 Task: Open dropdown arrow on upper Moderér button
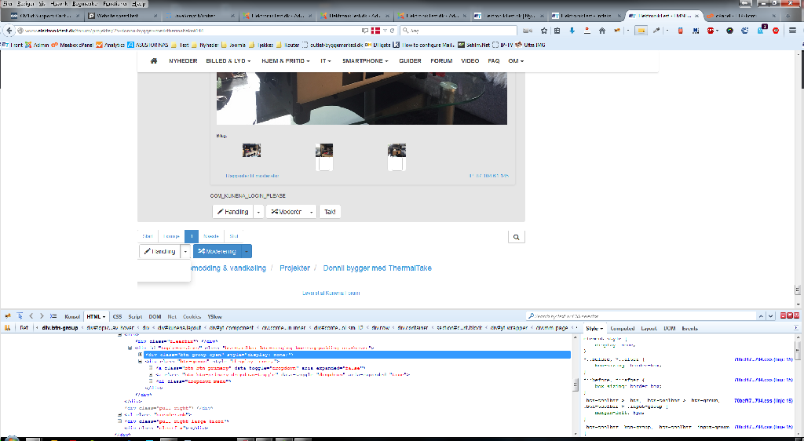[x=311, y=212]
